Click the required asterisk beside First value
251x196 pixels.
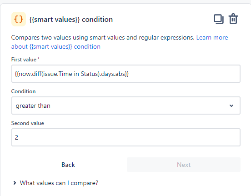tap(38, 59)
